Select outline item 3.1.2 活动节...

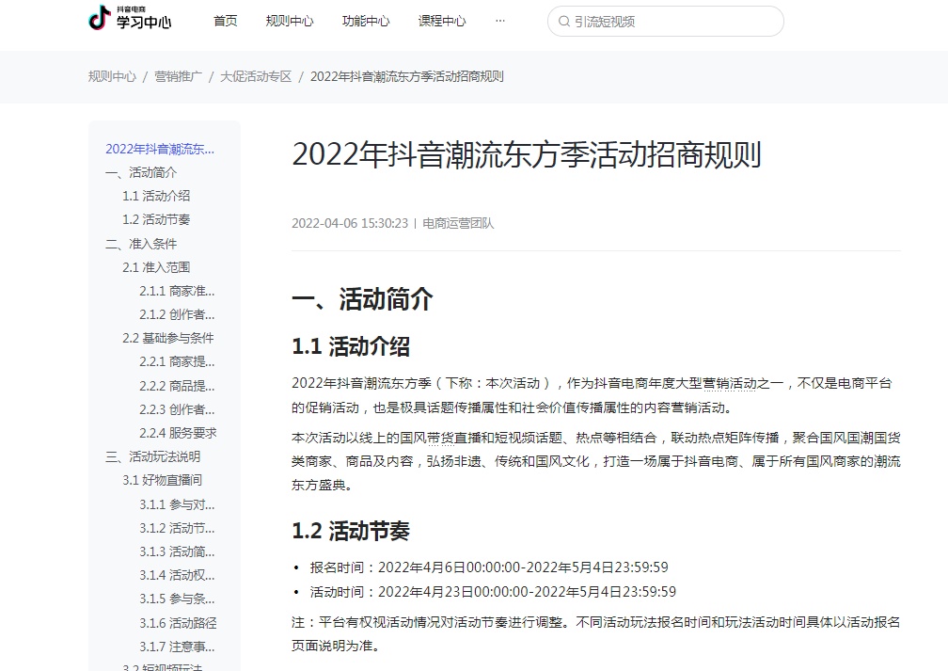[x=177, y=528]
